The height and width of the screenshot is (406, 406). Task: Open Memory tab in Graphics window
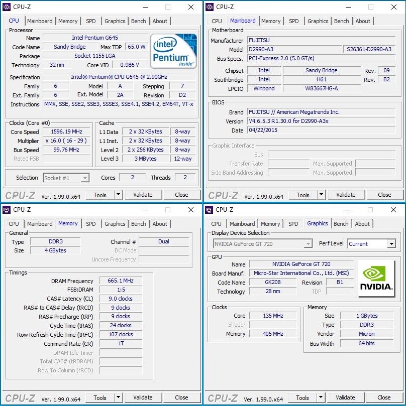(x=270, y=224)
